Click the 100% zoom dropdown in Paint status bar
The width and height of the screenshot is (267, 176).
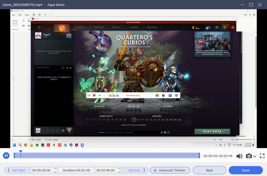(223, 140)
